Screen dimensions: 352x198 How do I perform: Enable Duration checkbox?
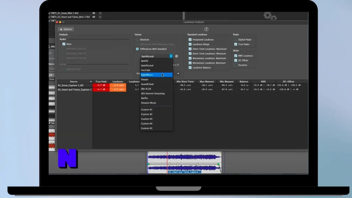pyautogui.click(x=236, y=65)
